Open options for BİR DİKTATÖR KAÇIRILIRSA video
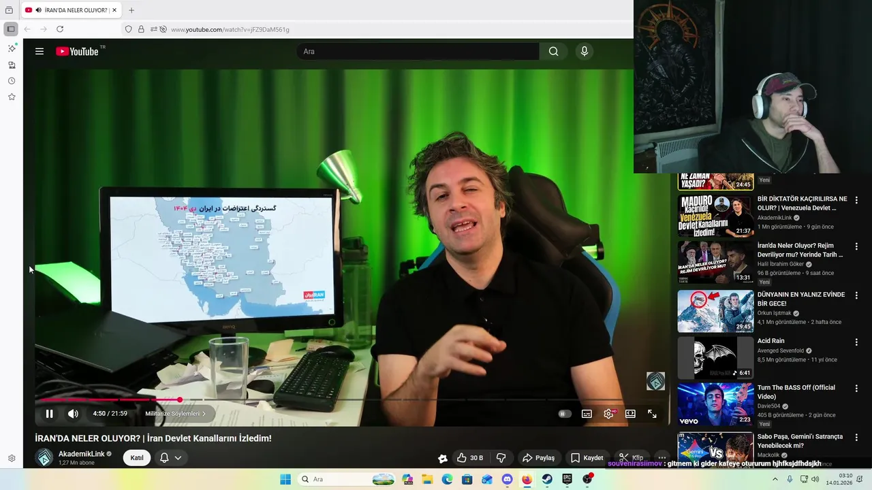Image resolution: width=872 pixels, height=490 pixels. point(856,200)
